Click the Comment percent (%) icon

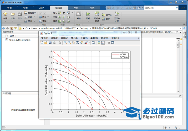60,17
